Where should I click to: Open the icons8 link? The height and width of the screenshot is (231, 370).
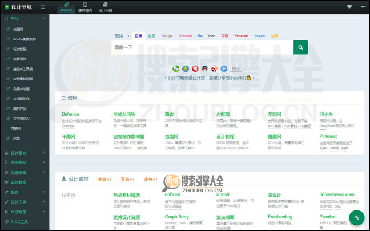pos(223,194)
